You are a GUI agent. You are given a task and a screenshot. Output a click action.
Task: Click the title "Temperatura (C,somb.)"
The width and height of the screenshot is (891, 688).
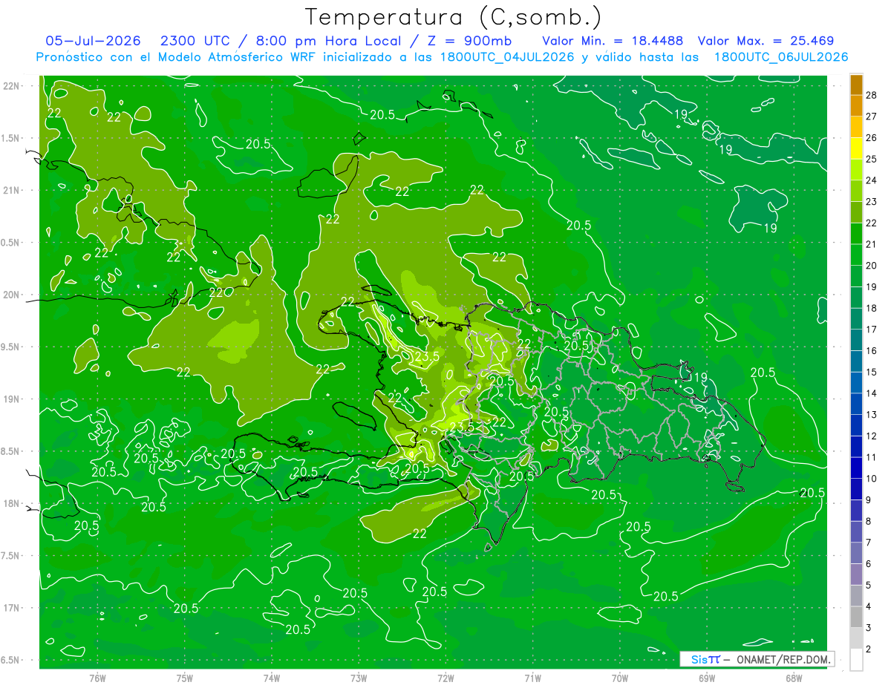pos(454,17)
